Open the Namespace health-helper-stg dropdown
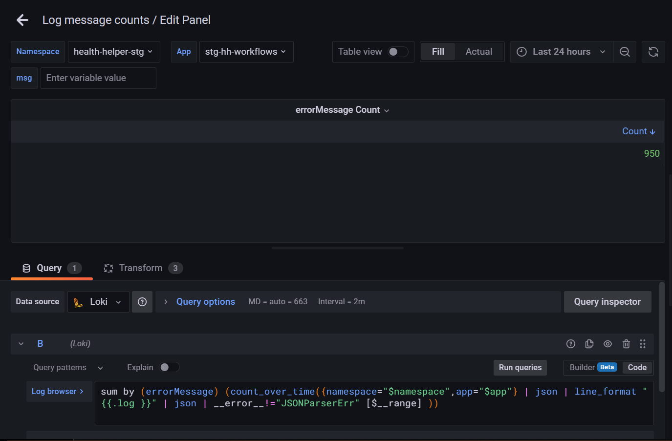672x441 pixels. 113,52
